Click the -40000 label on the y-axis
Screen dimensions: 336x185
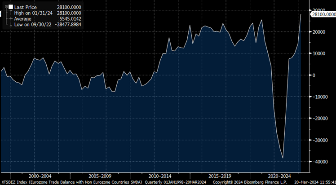pyautogui.click(x=320, y=162)
